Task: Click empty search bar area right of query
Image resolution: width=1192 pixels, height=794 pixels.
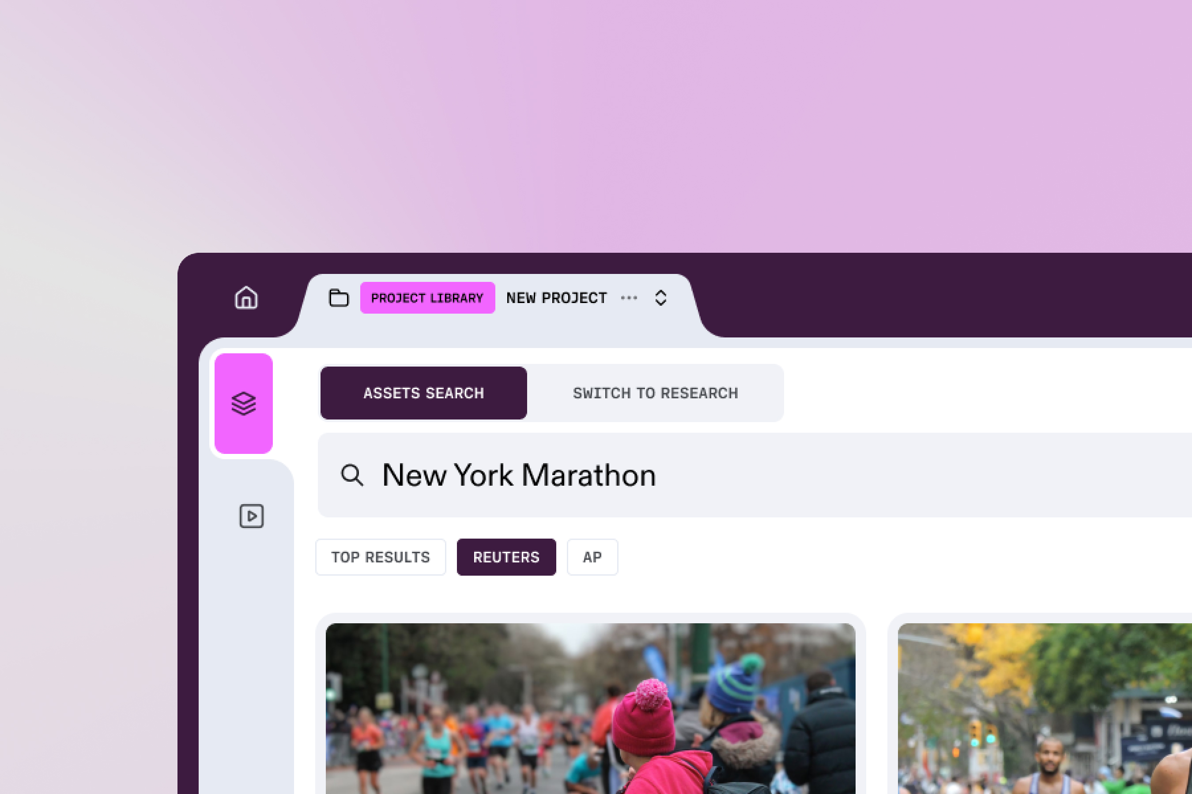Action: [x=912, y=476]
